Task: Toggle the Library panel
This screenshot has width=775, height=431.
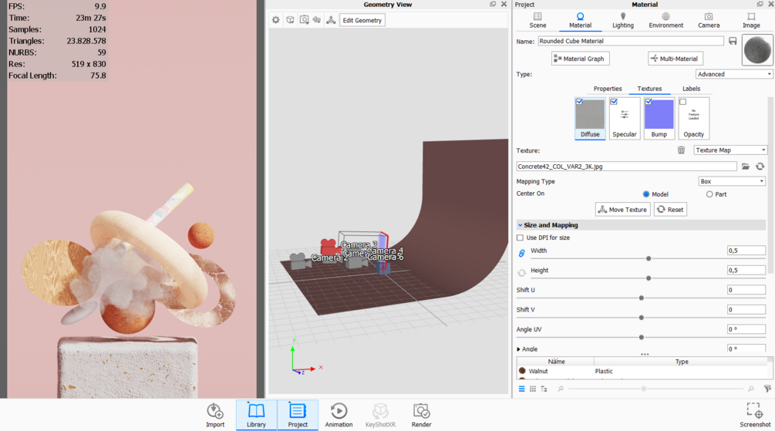Action: tap(256, 415)
